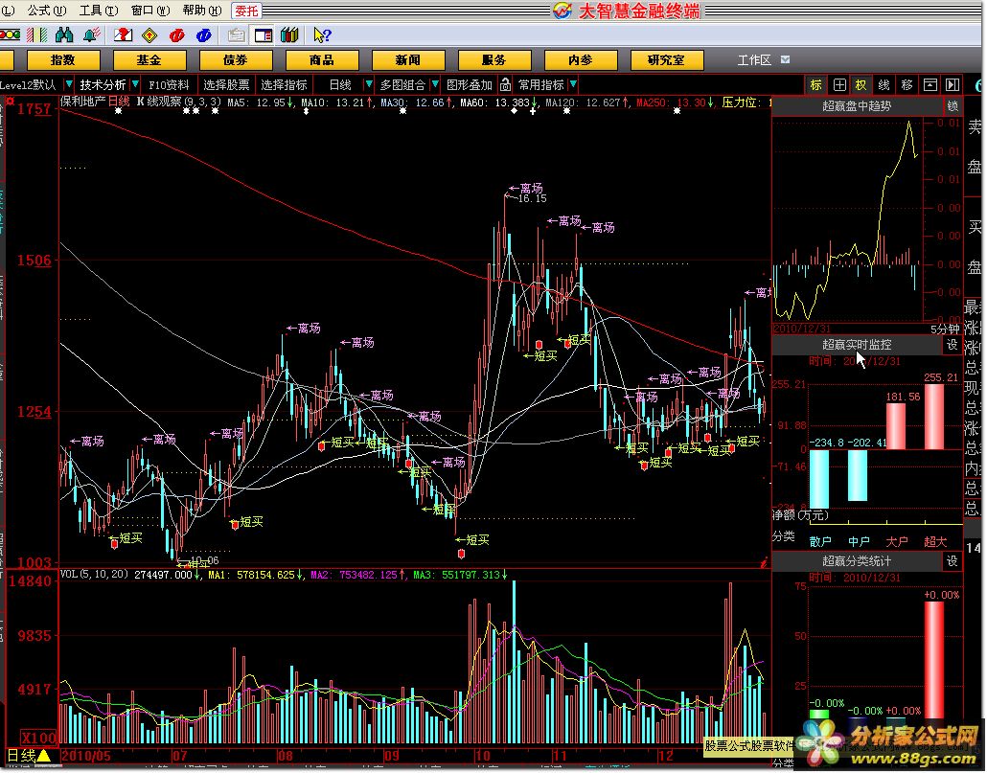Switch to the 商品 tab

tap(322, 60)
